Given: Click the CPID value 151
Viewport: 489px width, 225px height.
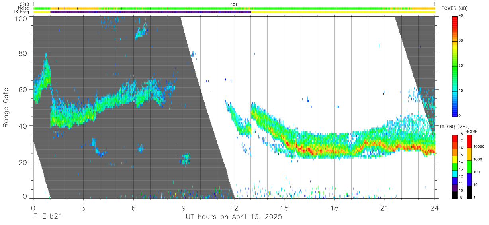Looking at the screenshot, I should coord(234,4).
